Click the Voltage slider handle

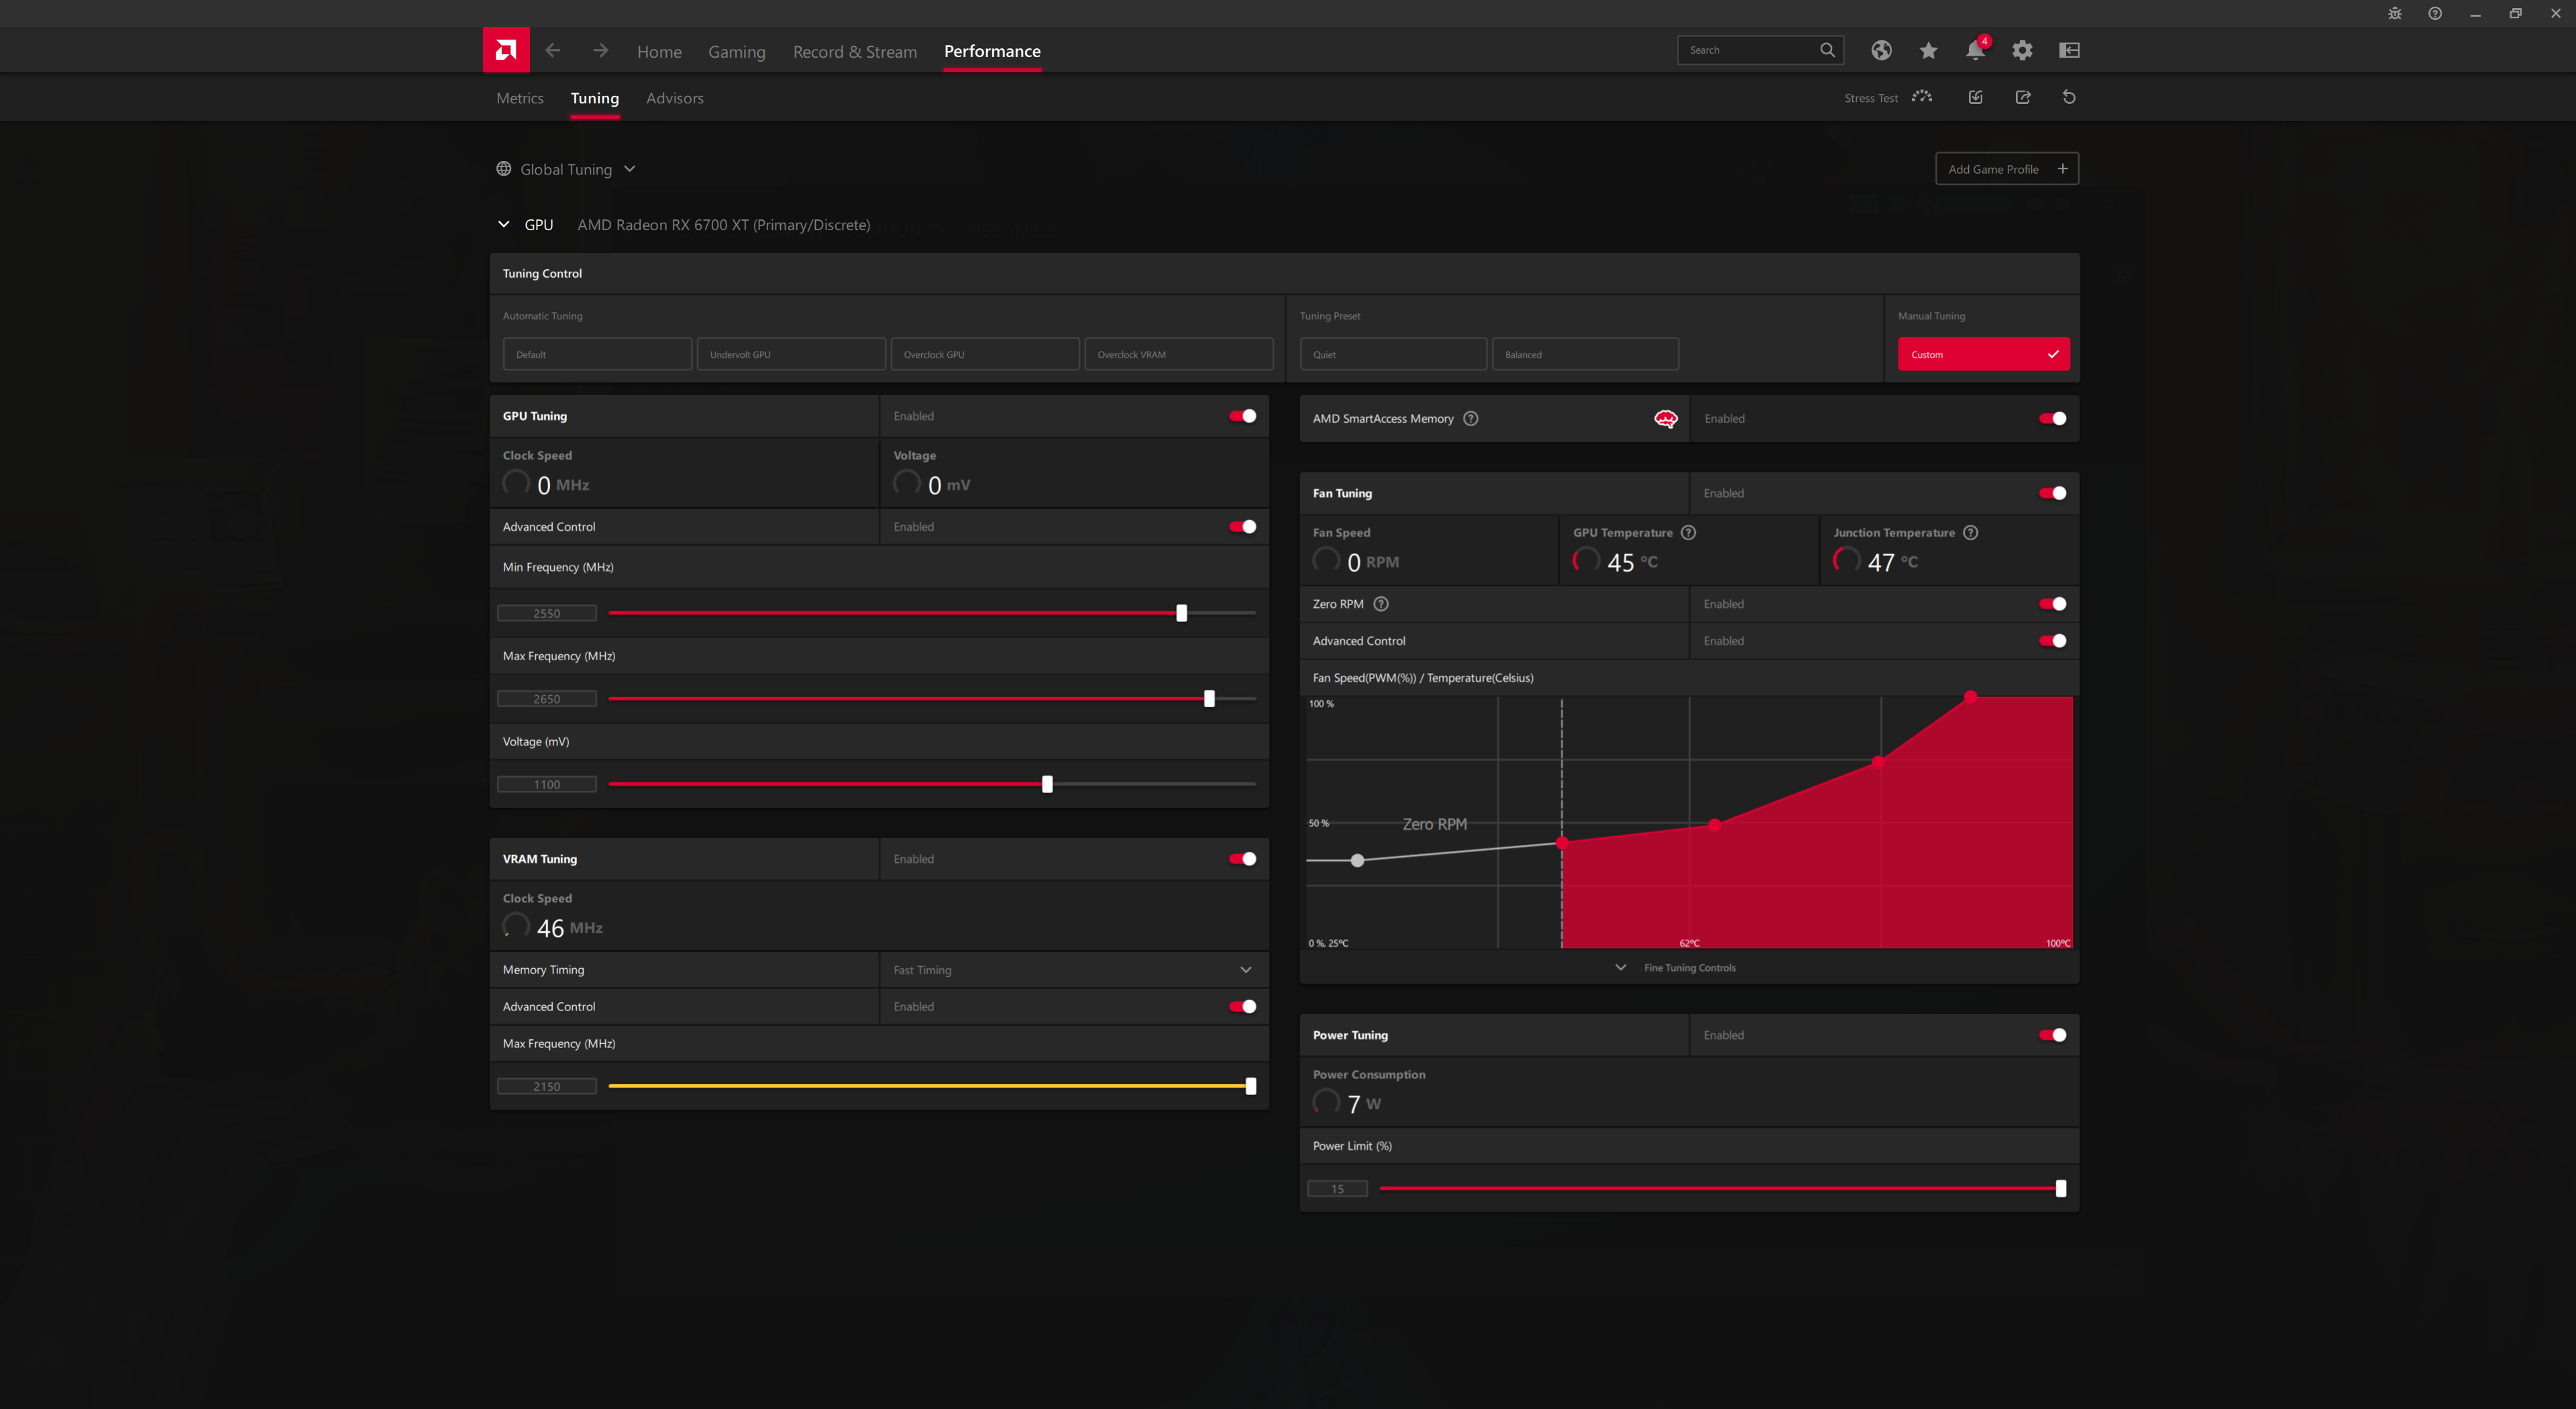point(1047,784)
